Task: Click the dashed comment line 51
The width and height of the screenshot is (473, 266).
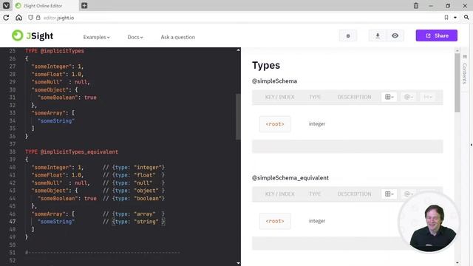Action: tap(103, 253)
